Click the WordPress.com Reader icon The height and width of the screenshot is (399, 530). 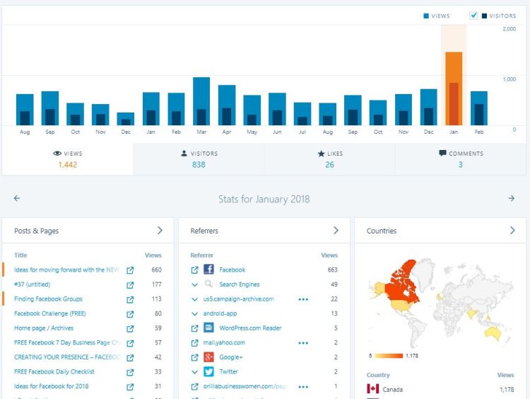[x=209, y=328]
